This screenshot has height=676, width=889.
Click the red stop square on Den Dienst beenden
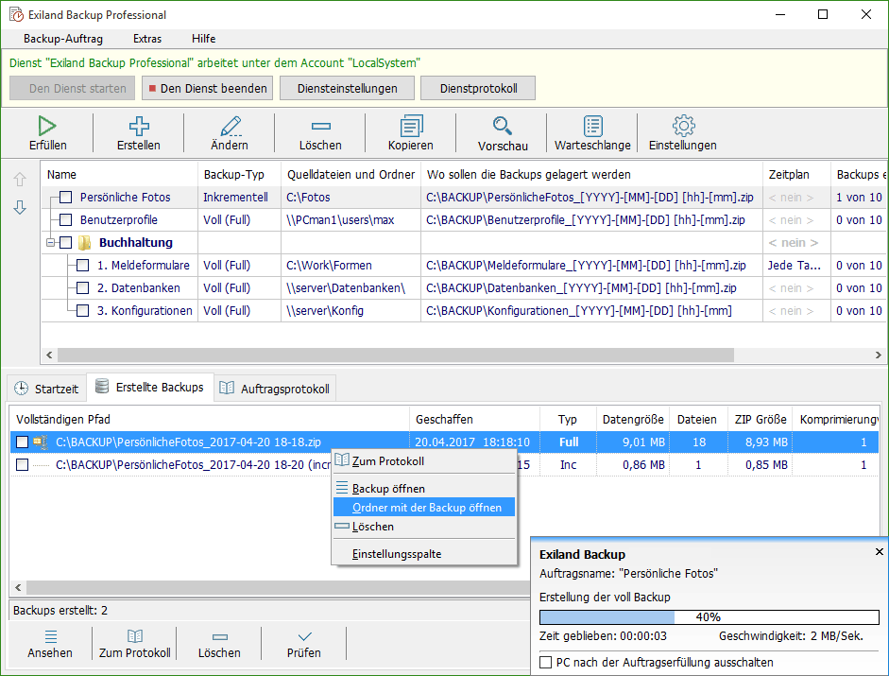click(152, 89)
